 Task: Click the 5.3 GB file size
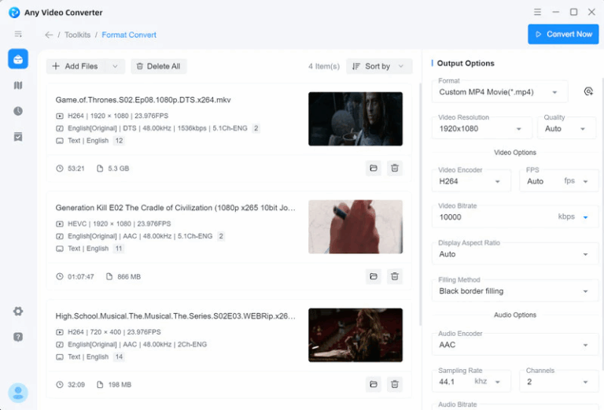point(118,168)
